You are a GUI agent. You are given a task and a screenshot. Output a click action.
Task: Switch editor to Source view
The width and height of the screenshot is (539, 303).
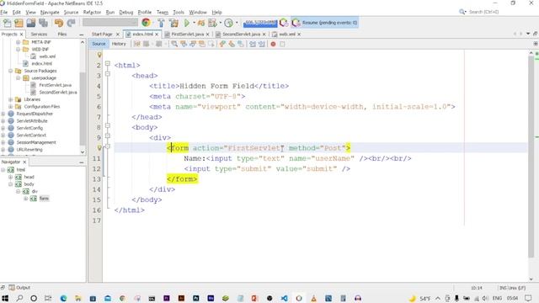click(x=99, y=44)
